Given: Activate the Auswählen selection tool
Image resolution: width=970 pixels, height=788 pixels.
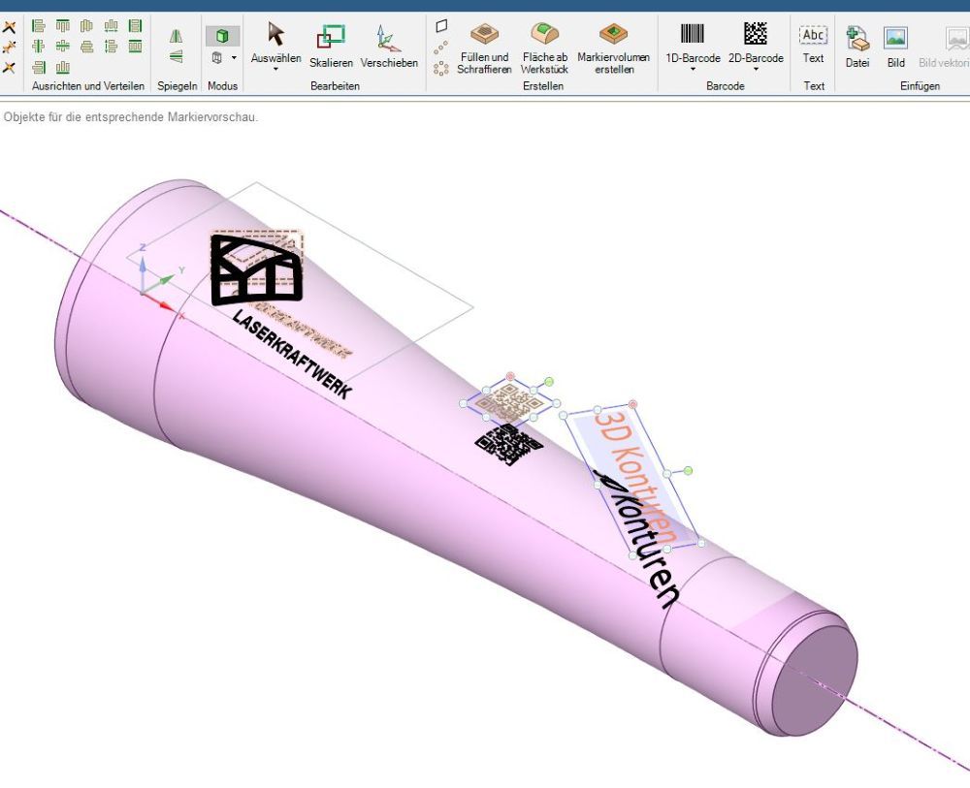Looking at the screenshot, I should pyautogui.click(x=275, y=42).
